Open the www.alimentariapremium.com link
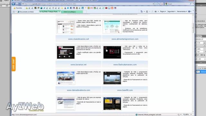The width and height of the screenshot is (206, 116). pyautogui.click(x=125, y=39)
